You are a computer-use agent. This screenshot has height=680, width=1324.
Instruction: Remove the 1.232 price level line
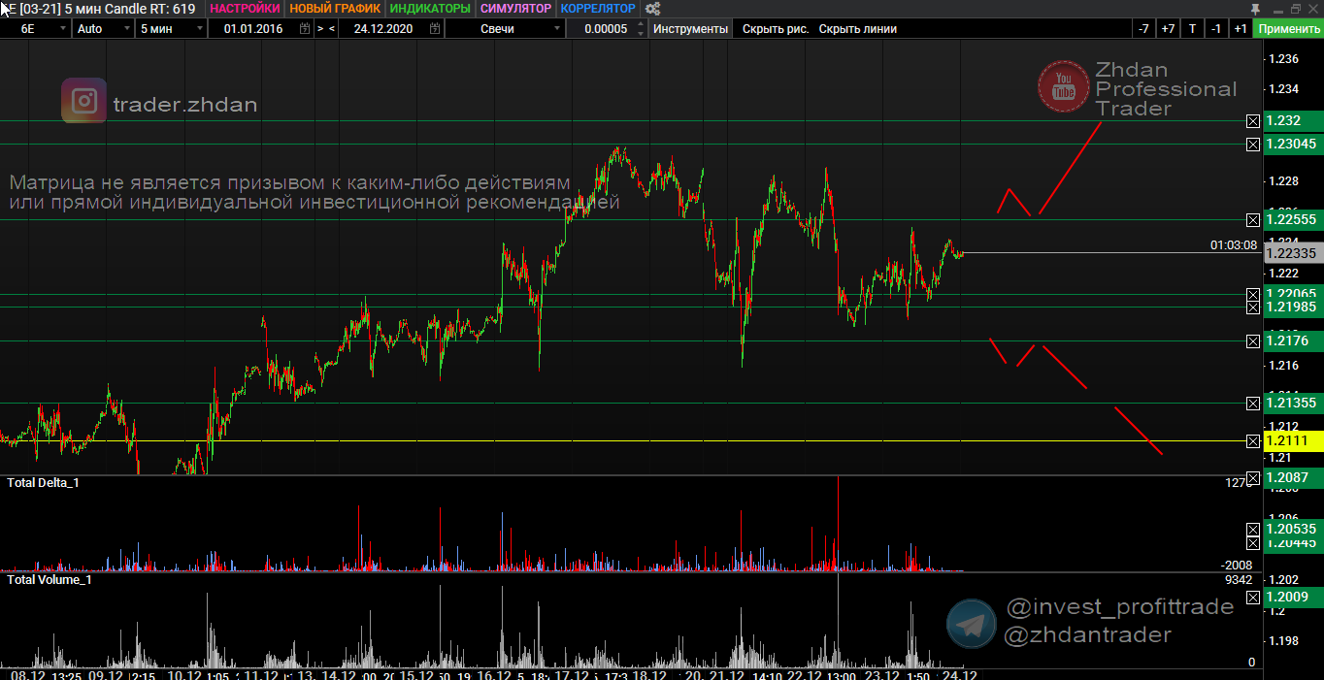pyautogui.click(x=1253, y=121)
